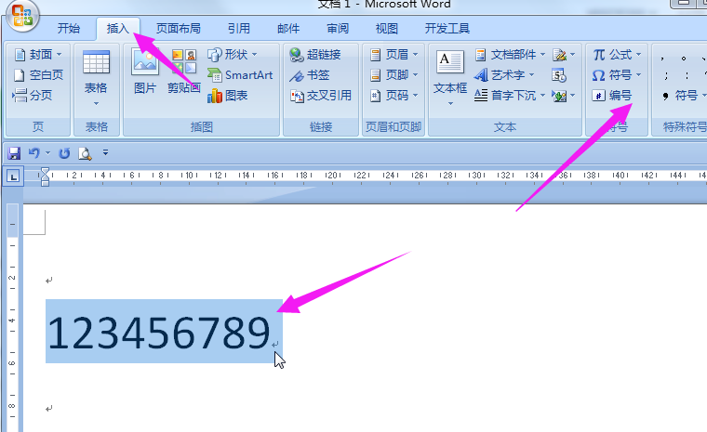Customize the quick access toolbar dropdown
The height and width of the screenshot is (432, 707).
click(105, 152)
